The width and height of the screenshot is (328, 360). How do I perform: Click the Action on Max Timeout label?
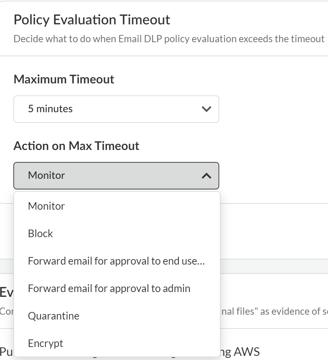click(x=76, y=146)
